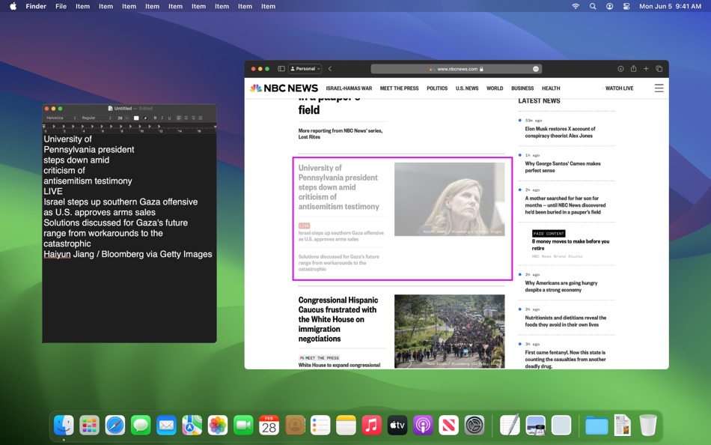711x445 pixels.
Task: Open the Apple News app in the Dock
Action: tap(448, 426)
